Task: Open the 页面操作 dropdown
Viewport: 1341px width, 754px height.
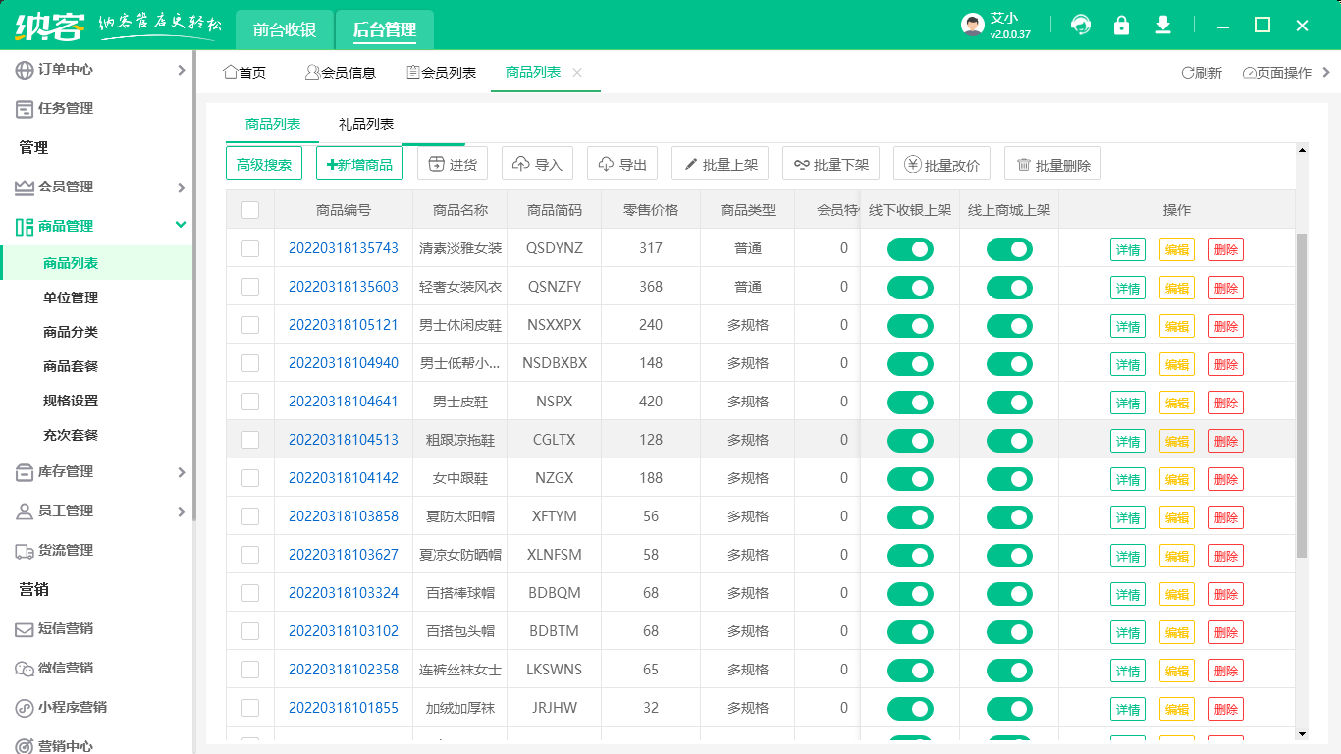Action: 1276,73
